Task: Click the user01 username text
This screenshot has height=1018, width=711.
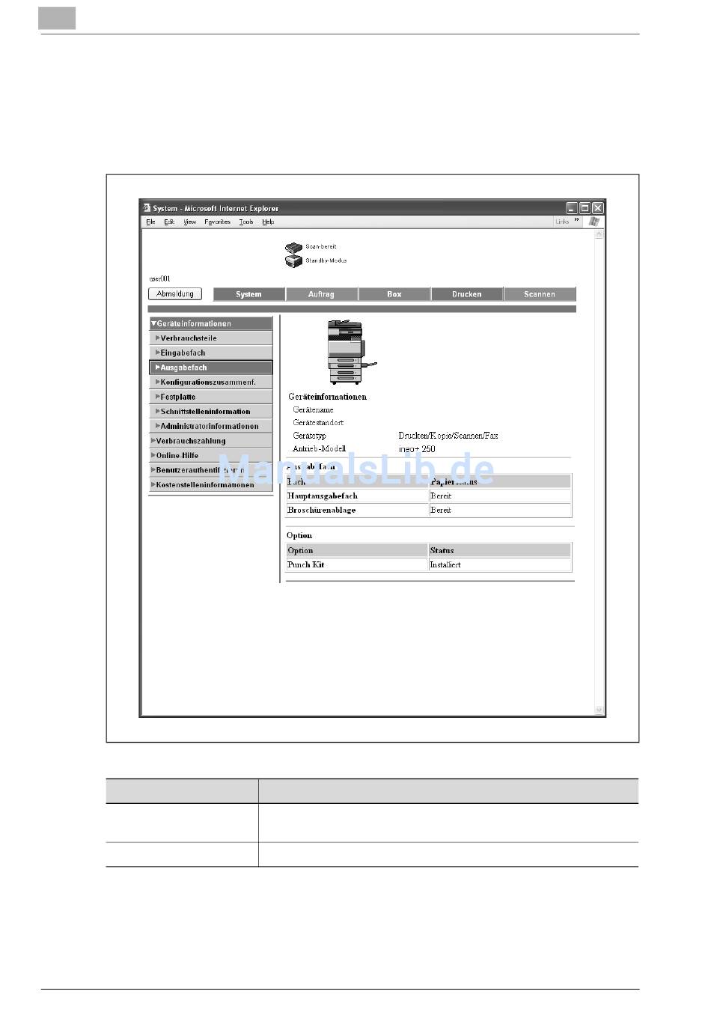Action: 160,278
